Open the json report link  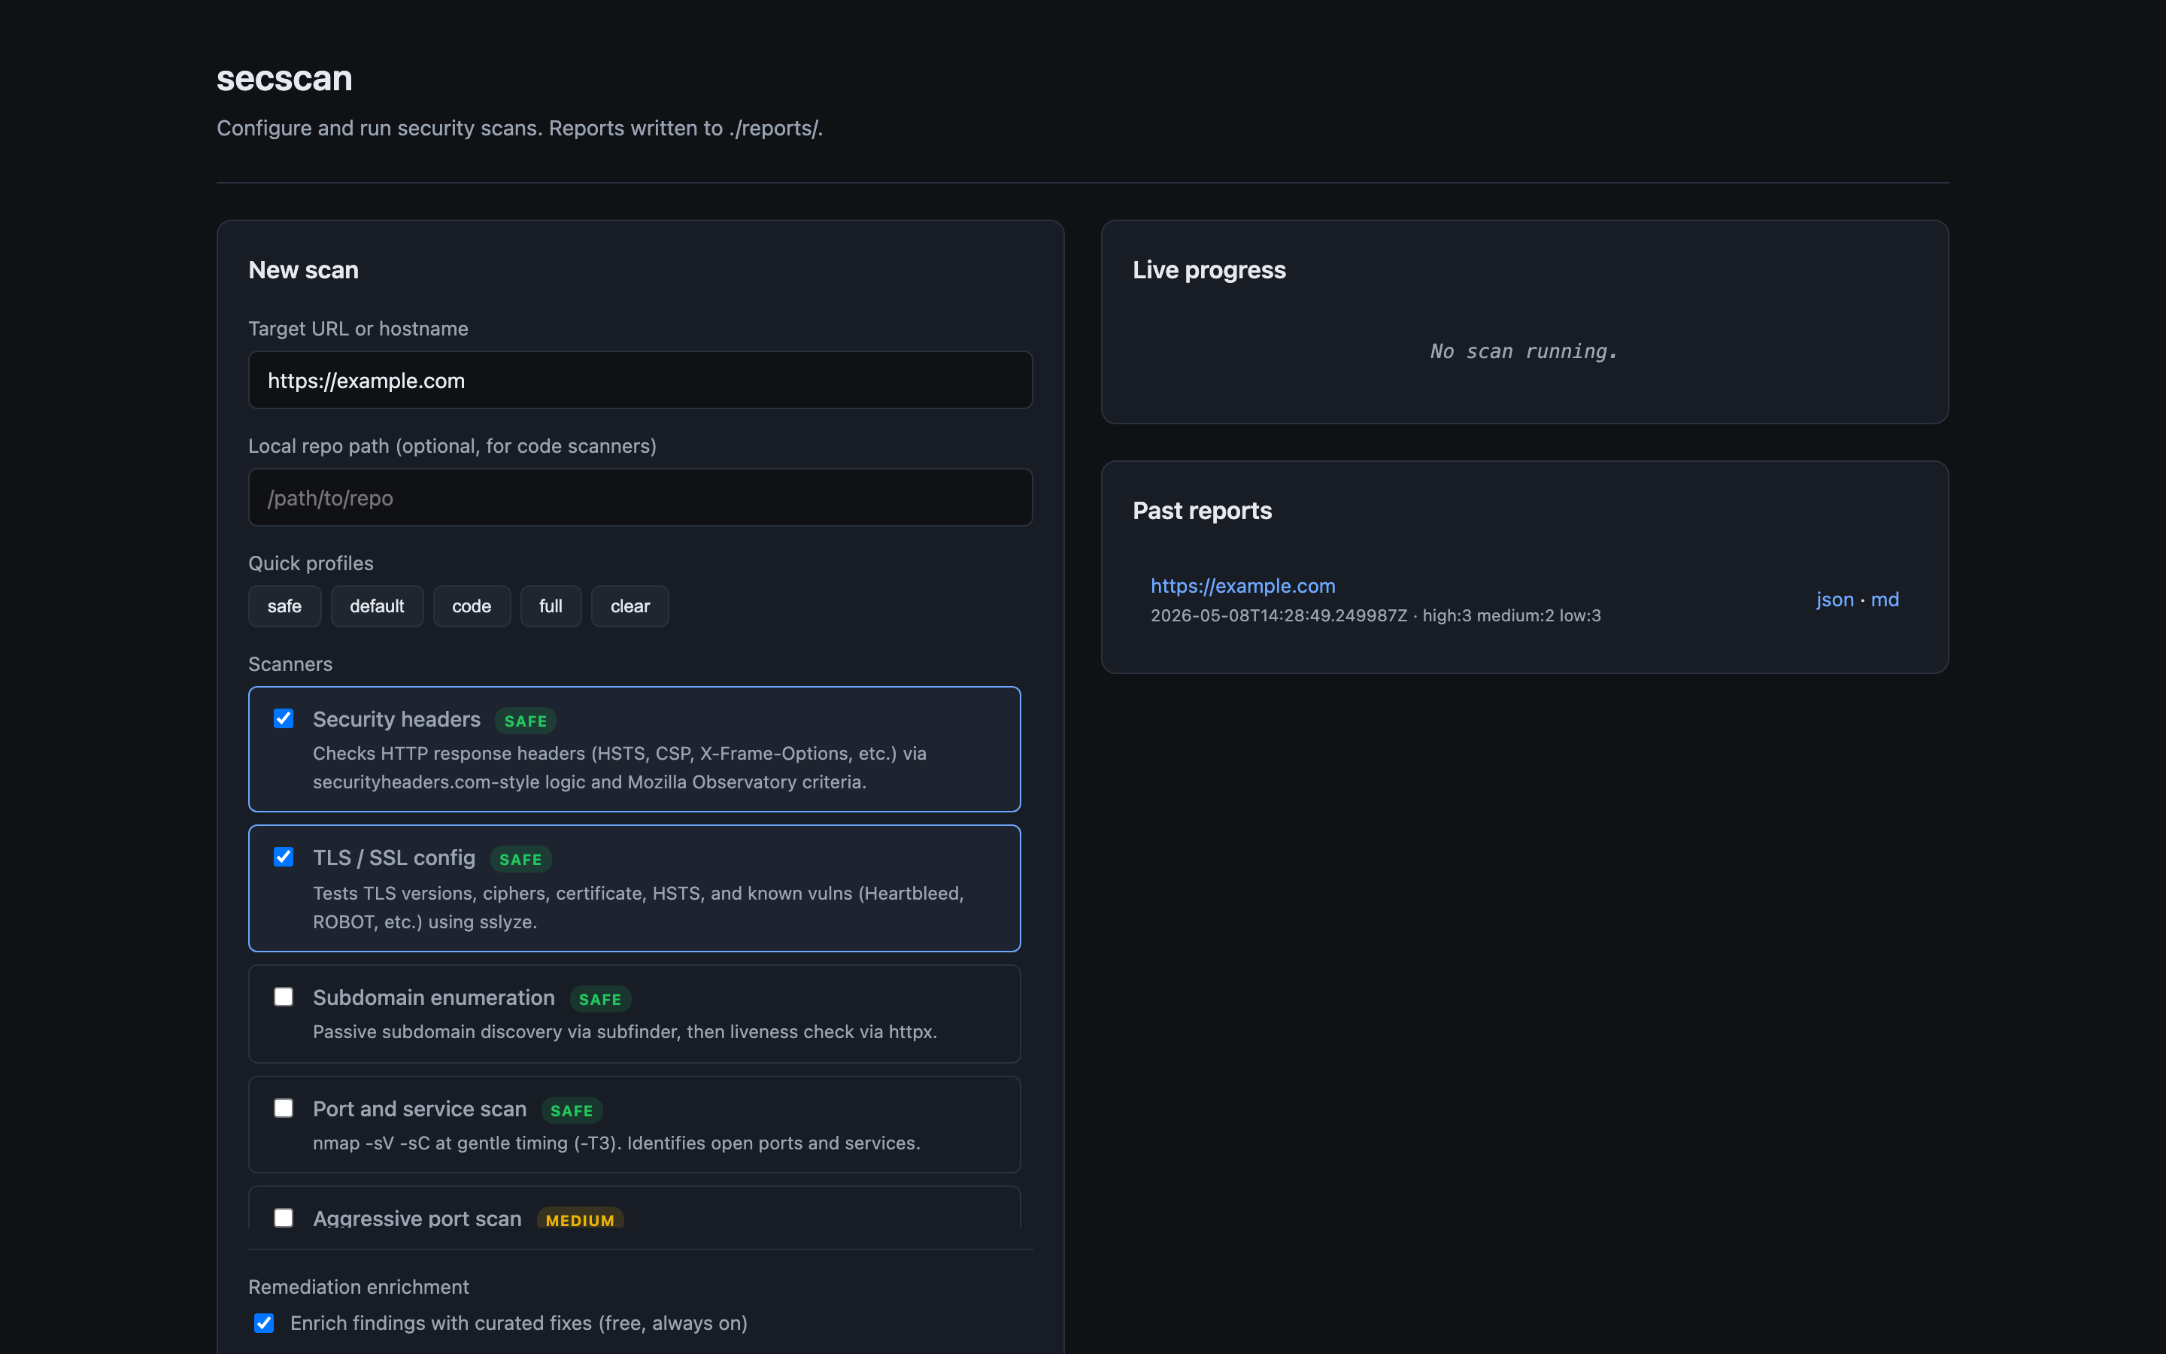(x=1834, y=599)
